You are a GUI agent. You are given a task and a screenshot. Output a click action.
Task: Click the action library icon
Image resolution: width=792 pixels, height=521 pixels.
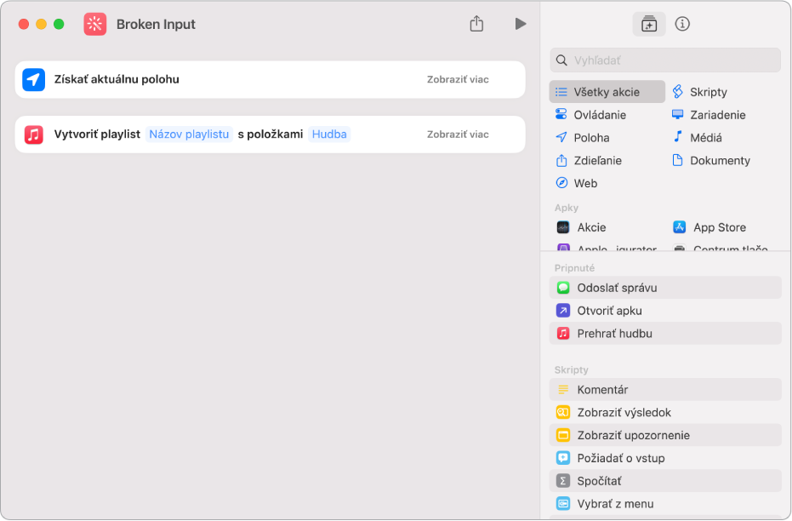[x=648, y=24]
